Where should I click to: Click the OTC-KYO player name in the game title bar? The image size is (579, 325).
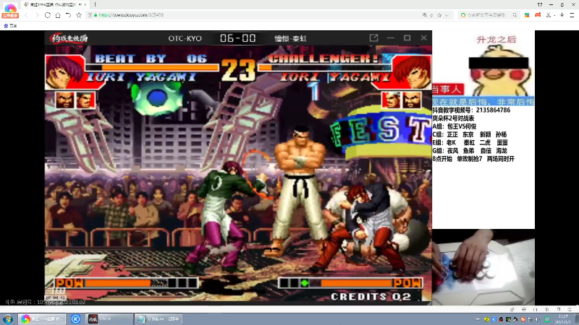(185, 38)
